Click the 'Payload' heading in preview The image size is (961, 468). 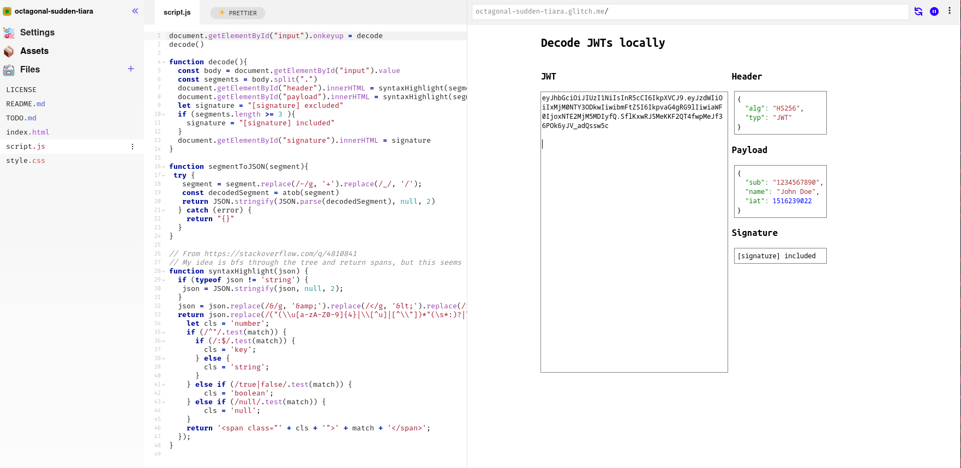click(x=749, y=150)
